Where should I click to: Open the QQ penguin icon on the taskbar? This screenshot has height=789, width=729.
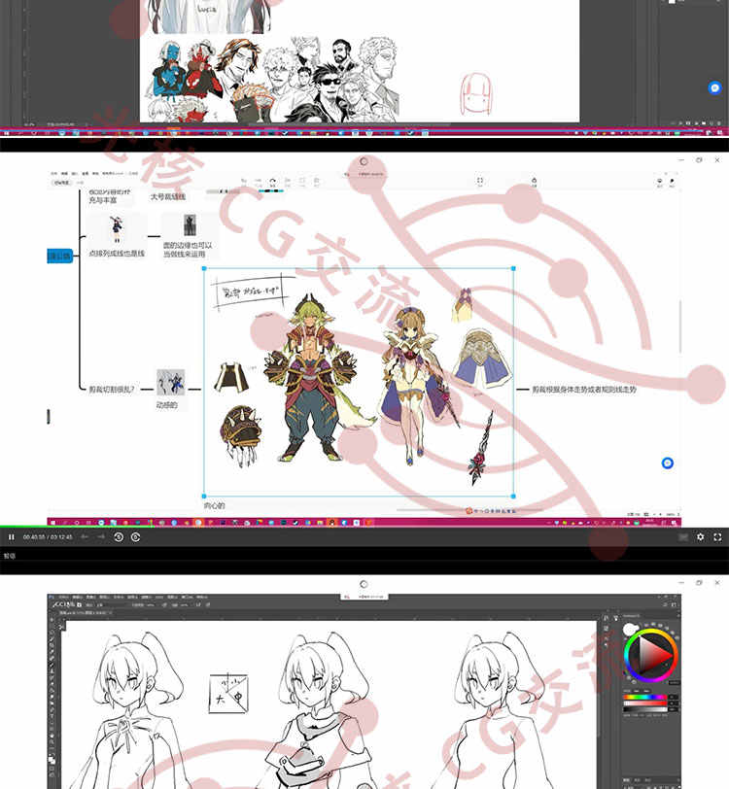331,523
